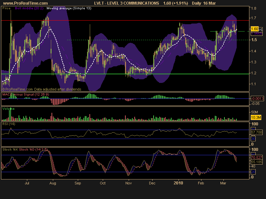
Task: Click the Aug date axis label
Action: coord(53,183)
